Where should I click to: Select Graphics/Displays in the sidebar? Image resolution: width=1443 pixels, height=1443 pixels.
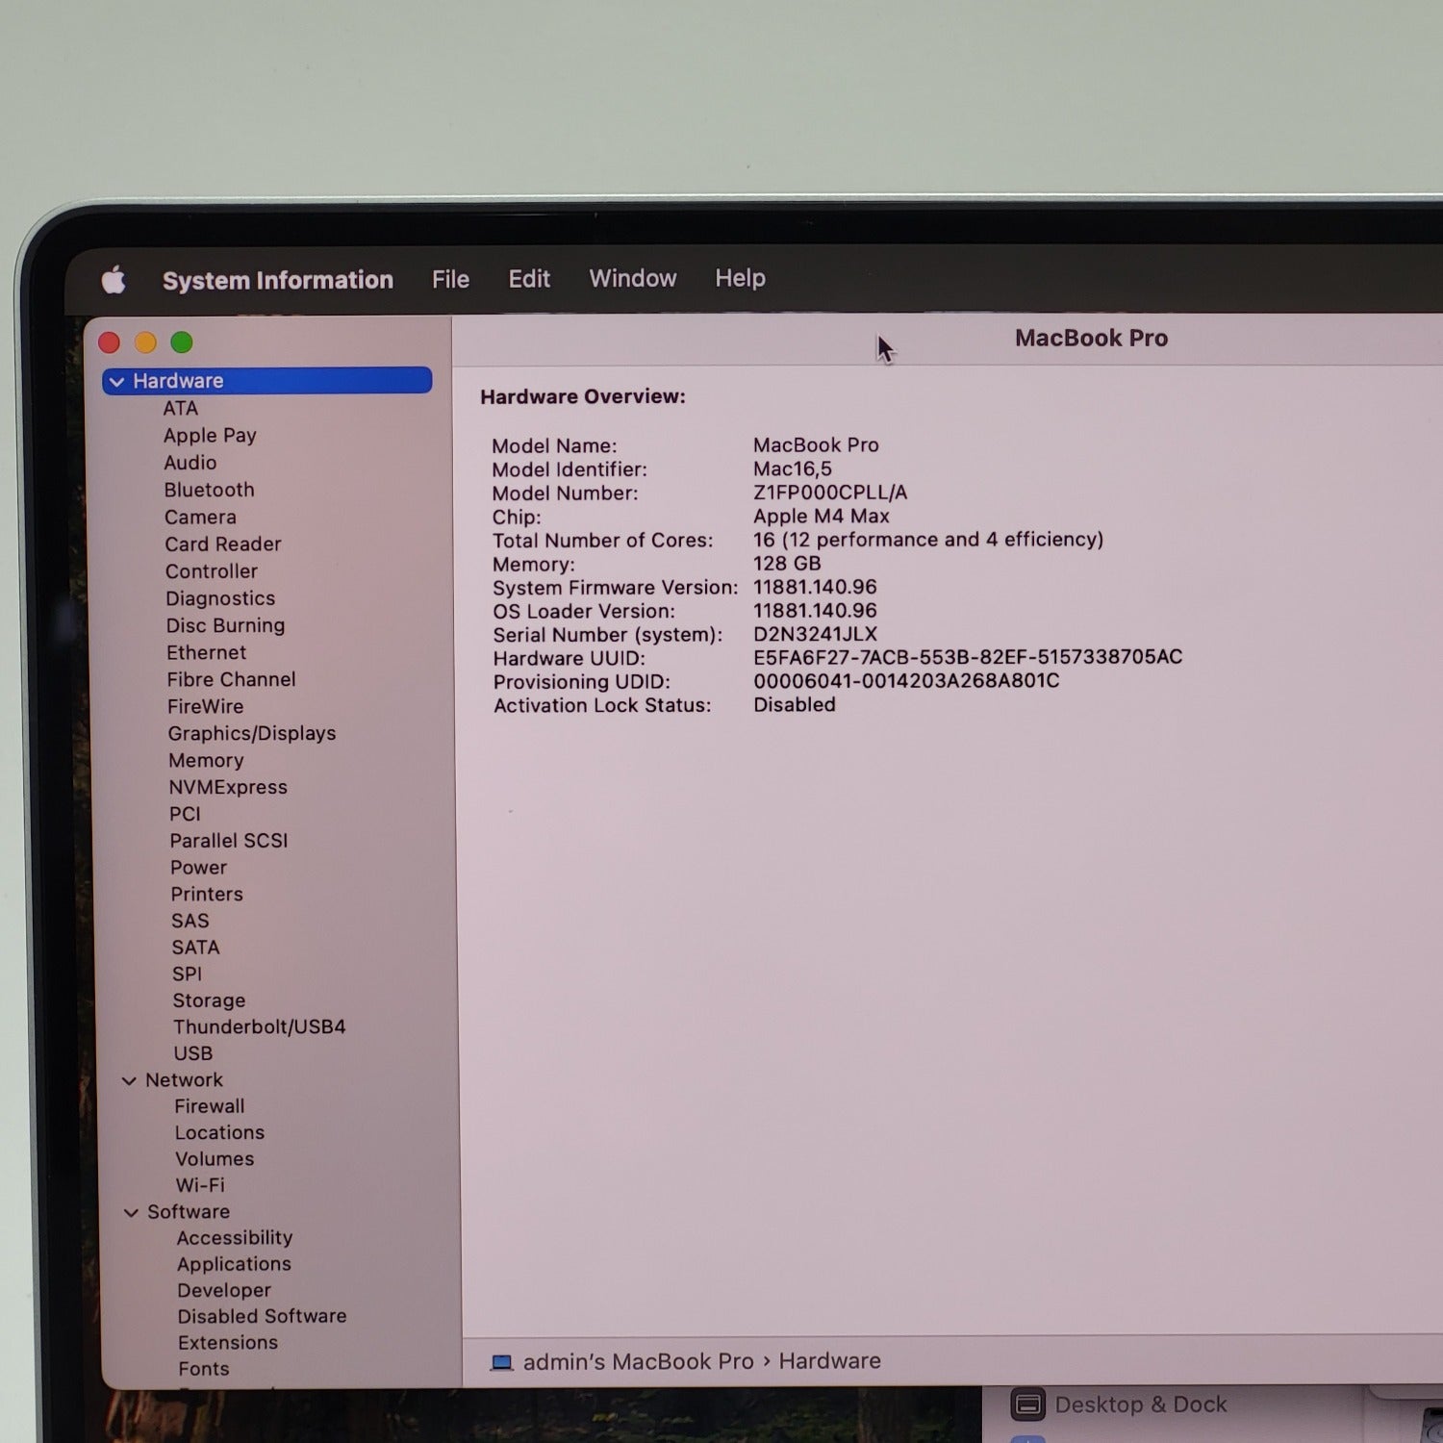252,733
